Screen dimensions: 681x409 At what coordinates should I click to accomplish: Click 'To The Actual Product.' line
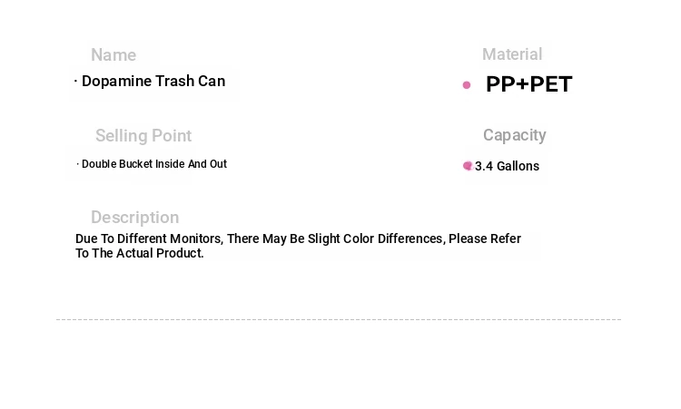140,253
